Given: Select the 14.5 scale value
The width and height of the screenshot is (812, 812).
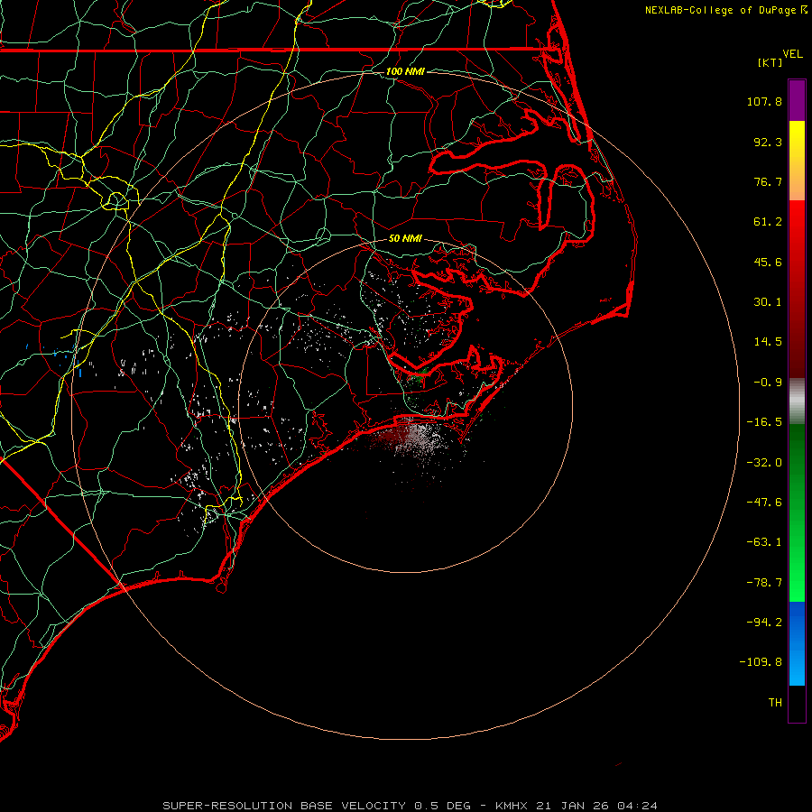Looking at the screenshot, I should (768, 342).
